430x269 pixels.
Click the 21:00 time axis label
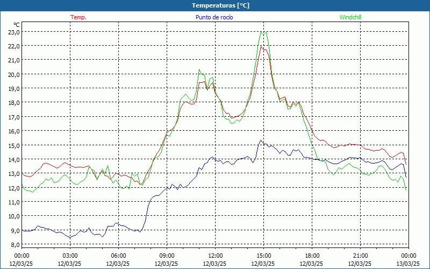pos(360,256)
